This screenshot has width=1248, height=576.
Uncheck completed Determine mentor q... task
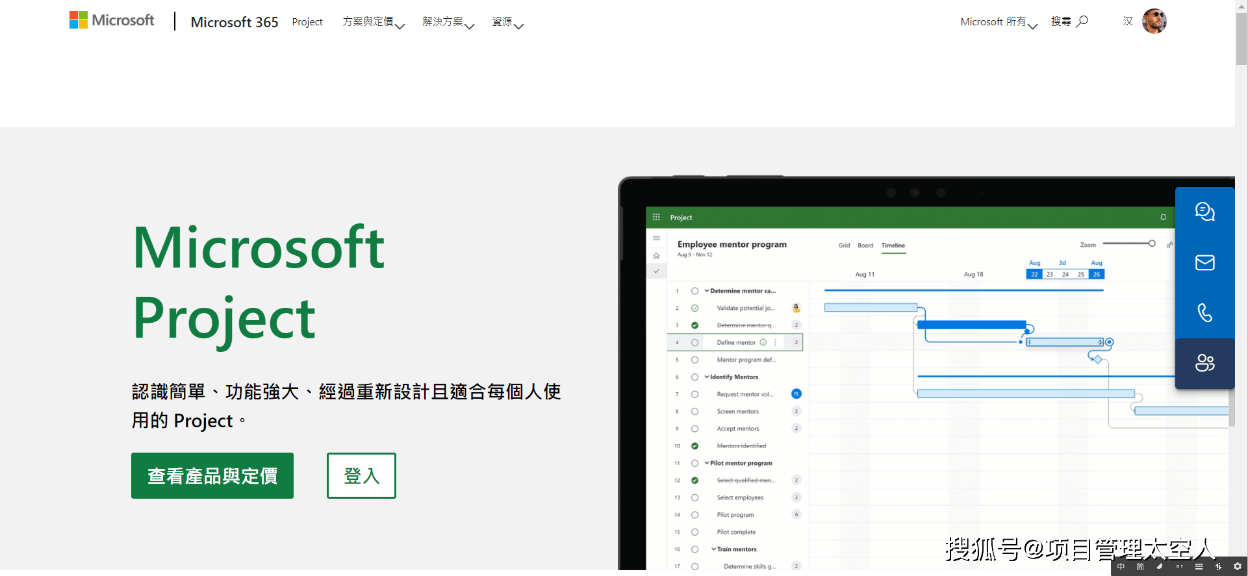pos(694,325)
